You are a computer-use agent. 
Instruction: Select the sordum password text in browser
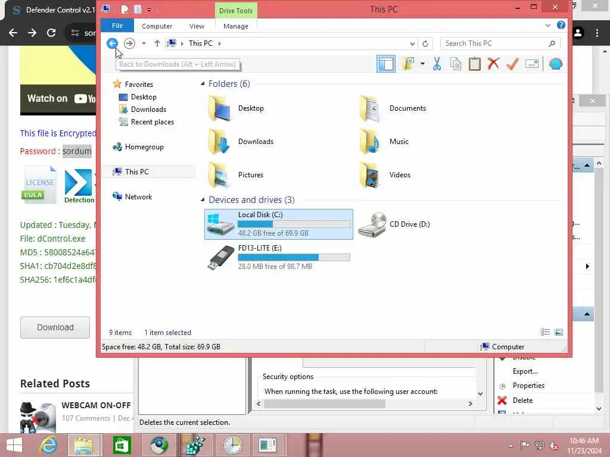pyautogui.click(x=77, y=151)
